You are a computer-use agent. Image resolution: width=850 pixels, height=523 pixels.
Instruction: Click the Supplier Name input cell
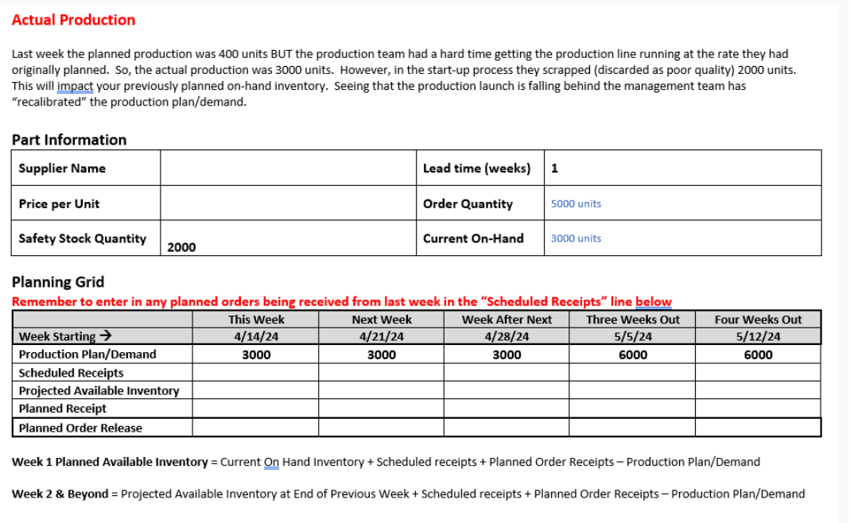[x=286, y=168]
